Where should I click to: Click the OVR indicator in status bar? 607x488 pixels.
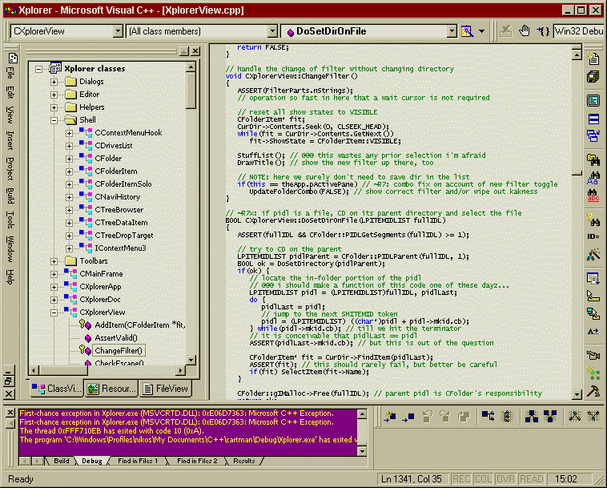(x=506, y=479)
